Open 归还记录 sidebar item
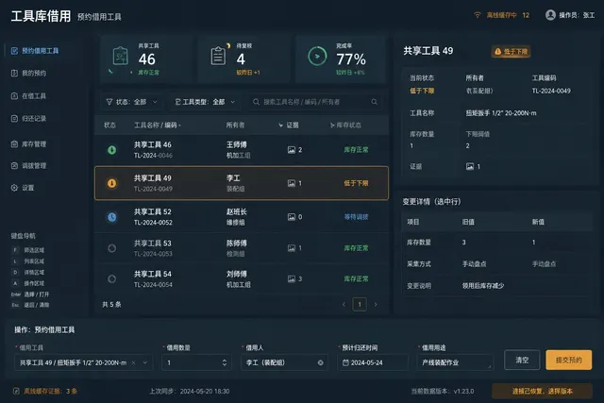 coord(28,118)
